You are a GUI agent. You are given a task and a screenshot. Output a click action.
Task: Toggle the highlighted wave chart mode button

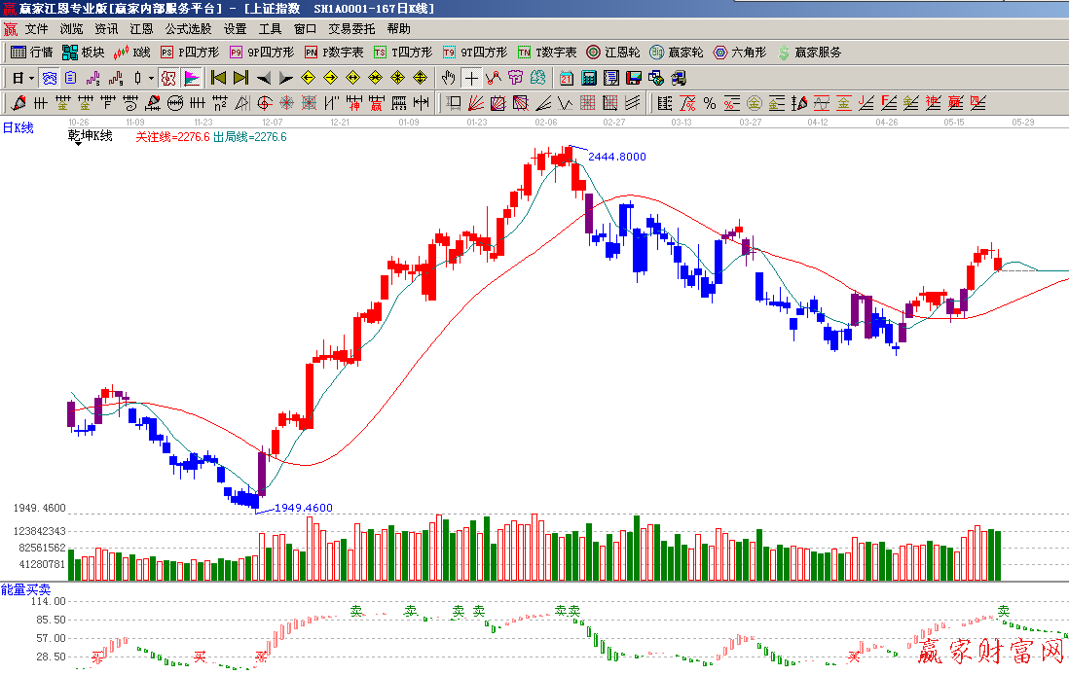48,78
